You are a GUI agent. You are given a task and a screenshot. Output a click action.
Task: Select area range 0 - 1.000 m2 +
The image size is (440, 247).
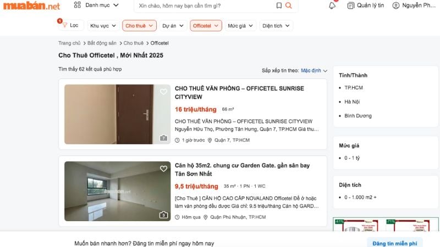point(360,197)
